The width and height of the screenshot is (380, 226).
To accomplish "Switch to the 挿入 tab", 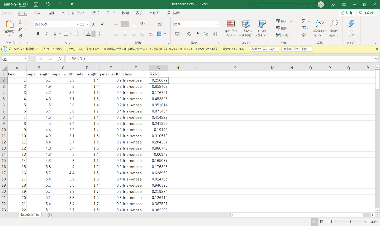I will [x=37, y=13].
